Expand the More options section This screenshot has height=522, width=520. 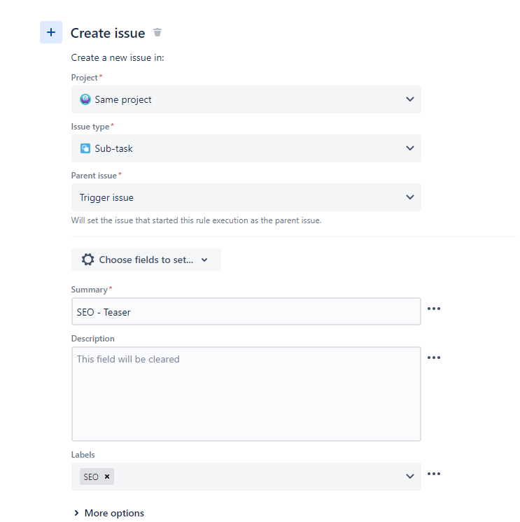[109, 513]
